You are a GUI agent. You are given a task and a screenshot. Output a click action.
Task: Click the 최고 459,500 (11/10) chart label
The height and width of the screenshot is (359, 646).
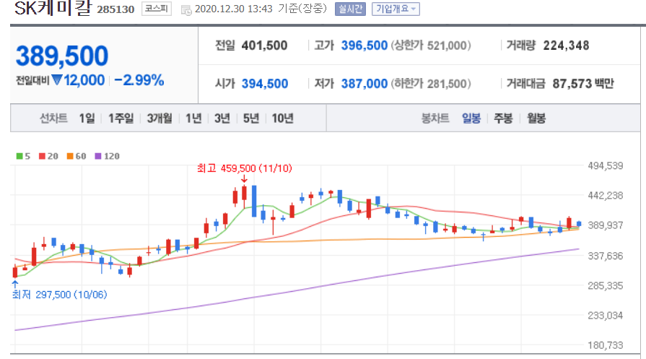(x=244, y=168)
